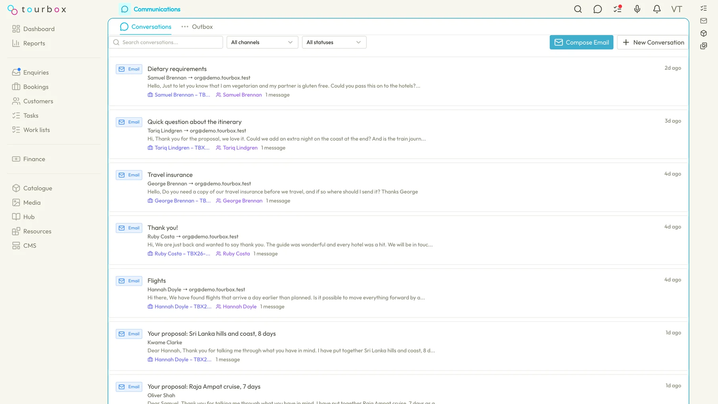
Task: Switch to the Outbox tab
Action: pyautogui.click(x=197, y=27)
